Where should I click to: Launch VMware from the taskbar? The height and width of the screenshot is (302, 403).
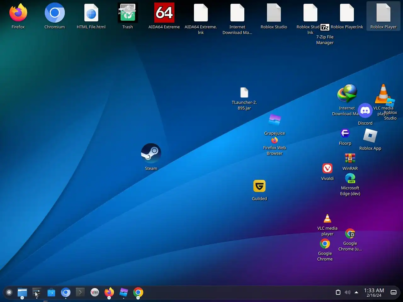pos(95,293)
